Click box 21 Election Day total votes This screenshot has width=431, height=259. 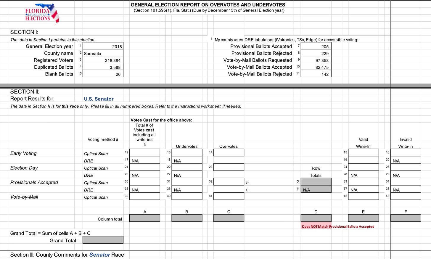[145, 167]
